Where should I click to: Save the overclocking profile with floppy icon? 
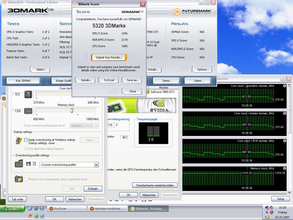coord(28,164)
